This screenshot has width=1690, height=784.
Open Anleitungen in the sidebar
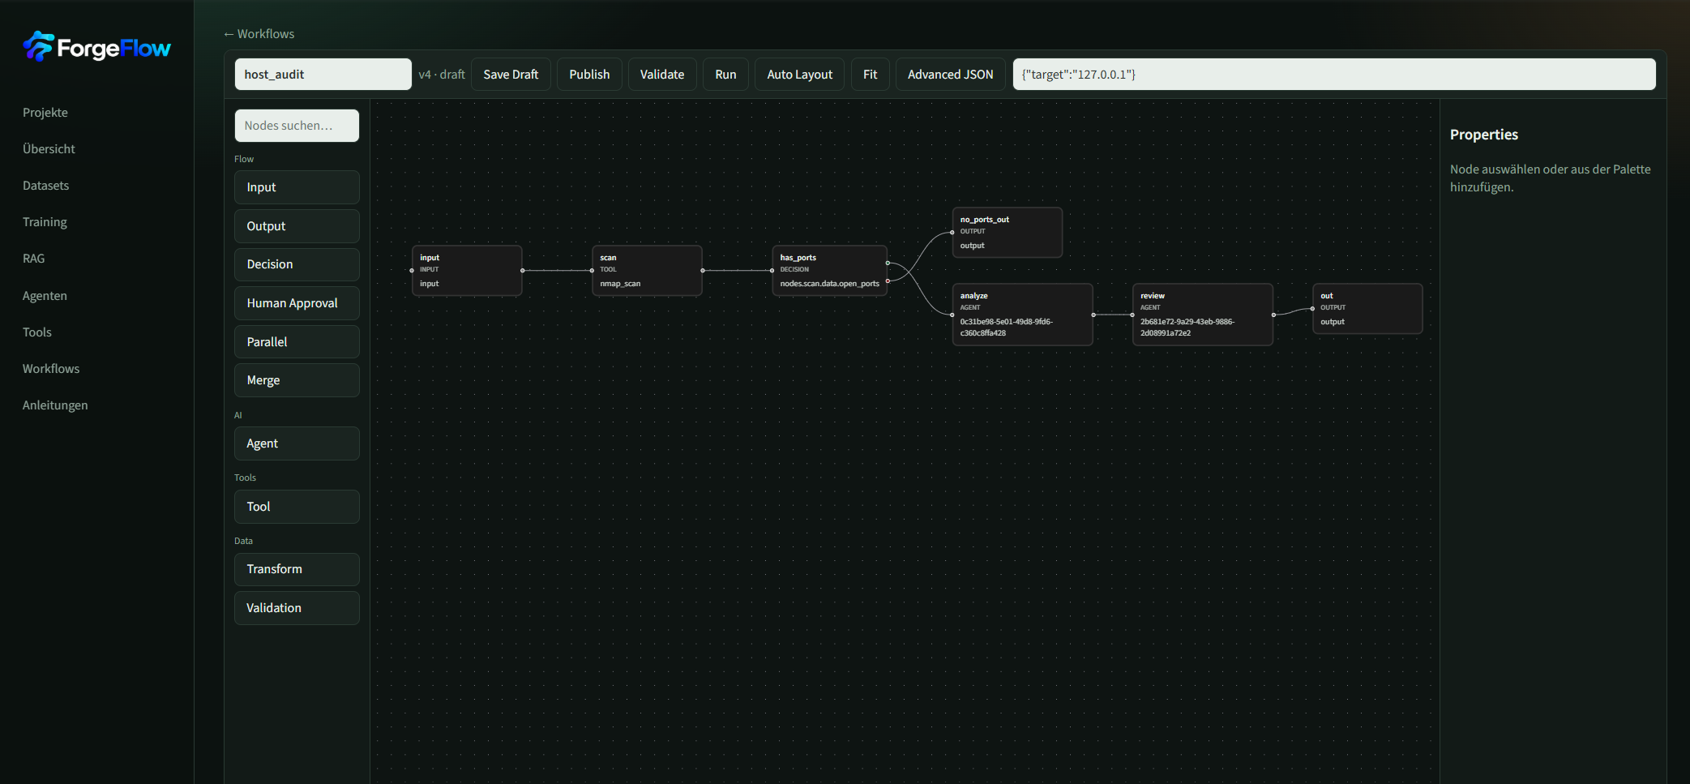pos(55,405)
